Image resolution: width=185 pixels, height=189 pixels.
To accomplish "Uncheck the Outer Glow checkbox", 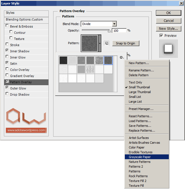I will pos(7,87).
